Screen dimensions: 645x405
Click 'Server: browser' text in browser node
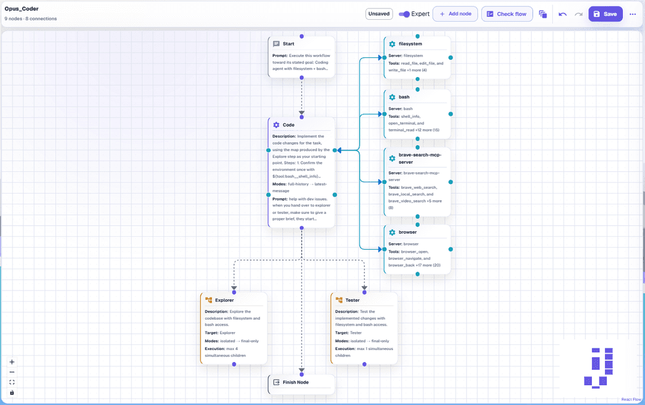(x=403, y=244)
